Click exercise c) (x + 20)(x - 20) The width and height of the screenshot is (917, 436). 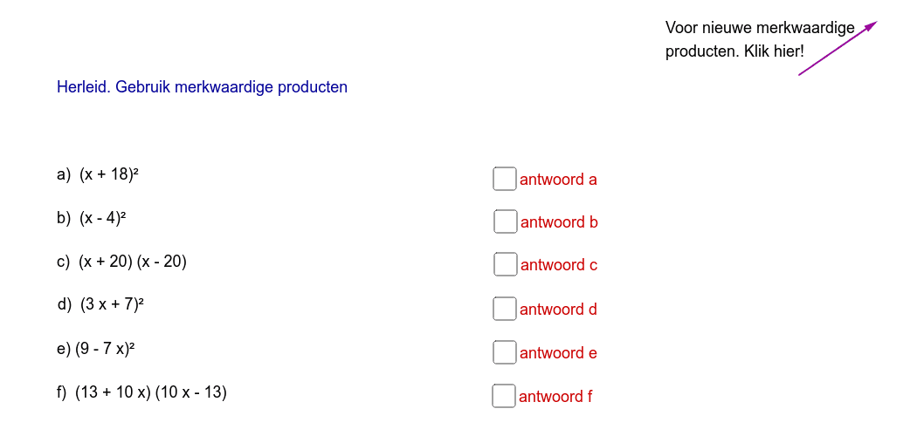(x=121, y=262)
